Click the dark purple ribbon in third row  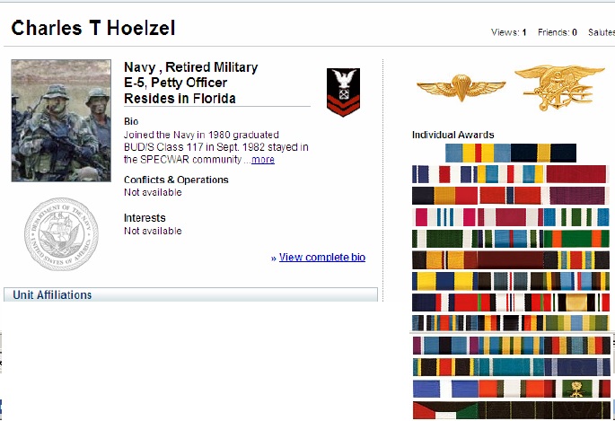577,196
